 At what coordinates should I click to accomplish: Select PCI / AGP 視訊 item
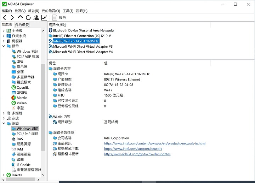pyautogui.click(x=25, y=57)
